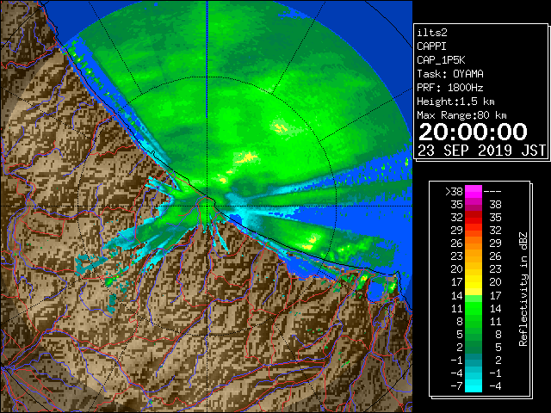Image resolution: width=551 pixels, height=413 pixels.
Task: Select the 'CAPPI' product label
Action: [x=431, y=46]
